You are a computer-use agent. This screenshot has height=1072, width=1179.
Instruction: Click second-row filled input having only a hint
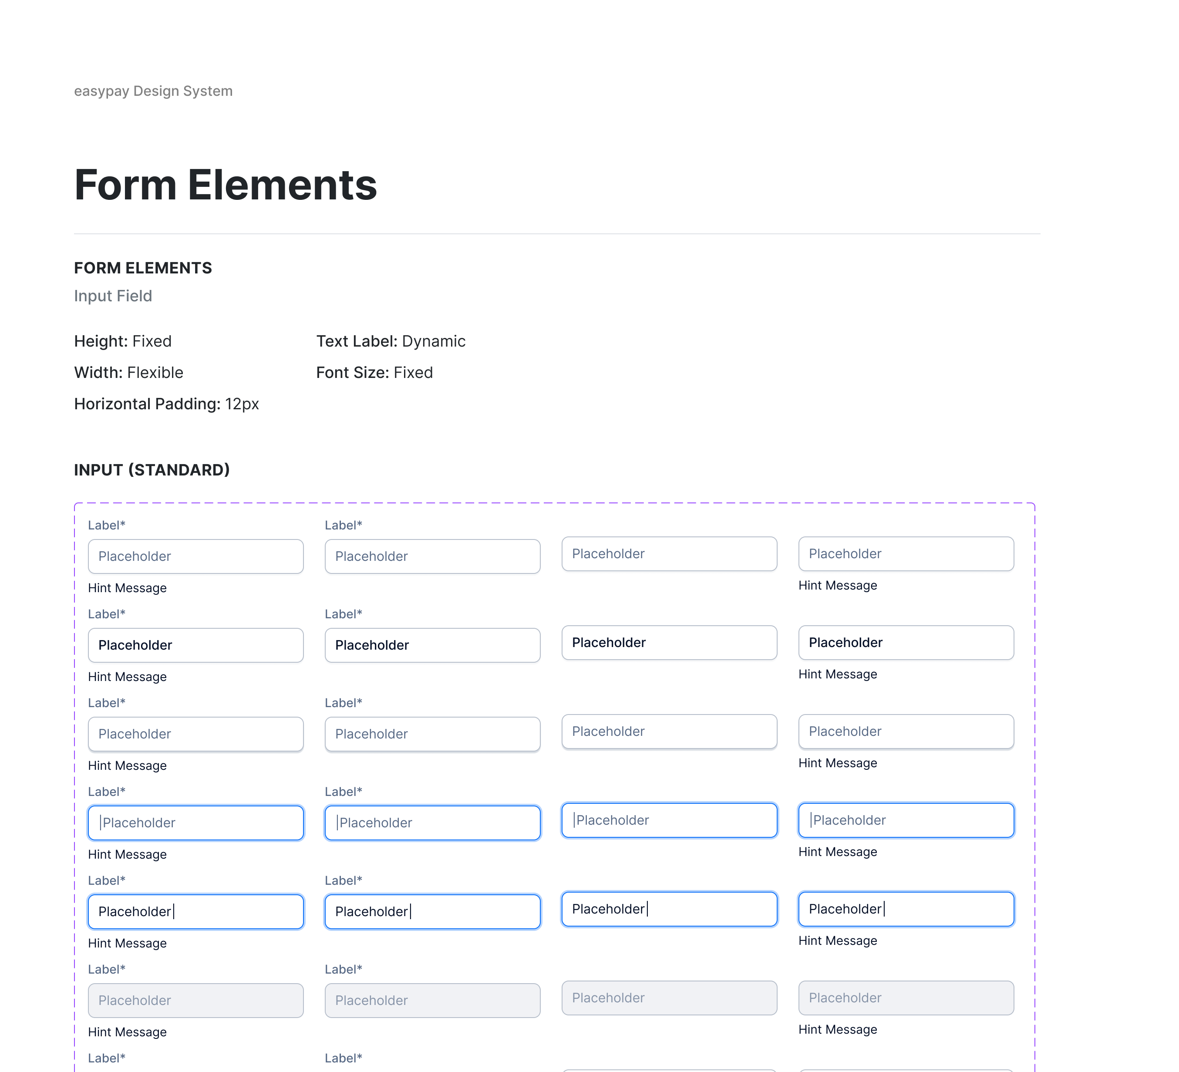(906, 643)
